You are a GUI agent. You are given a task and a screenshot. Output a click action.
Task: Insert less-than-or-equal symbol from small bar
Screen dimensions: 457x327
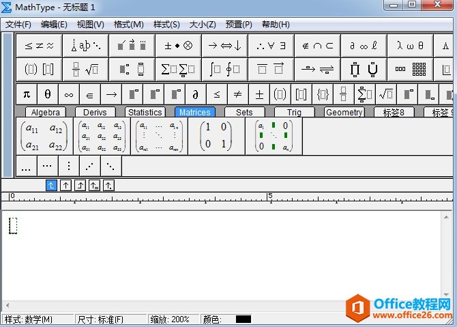216,94
